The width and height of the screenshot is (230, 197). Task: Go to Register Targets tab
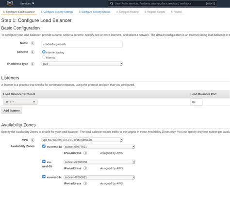tap(155, 12)
